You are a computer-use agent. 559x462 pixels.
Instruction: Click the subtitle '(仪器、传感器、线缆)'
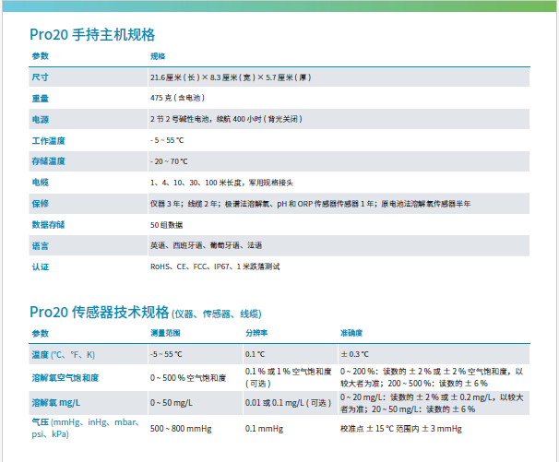217,314
